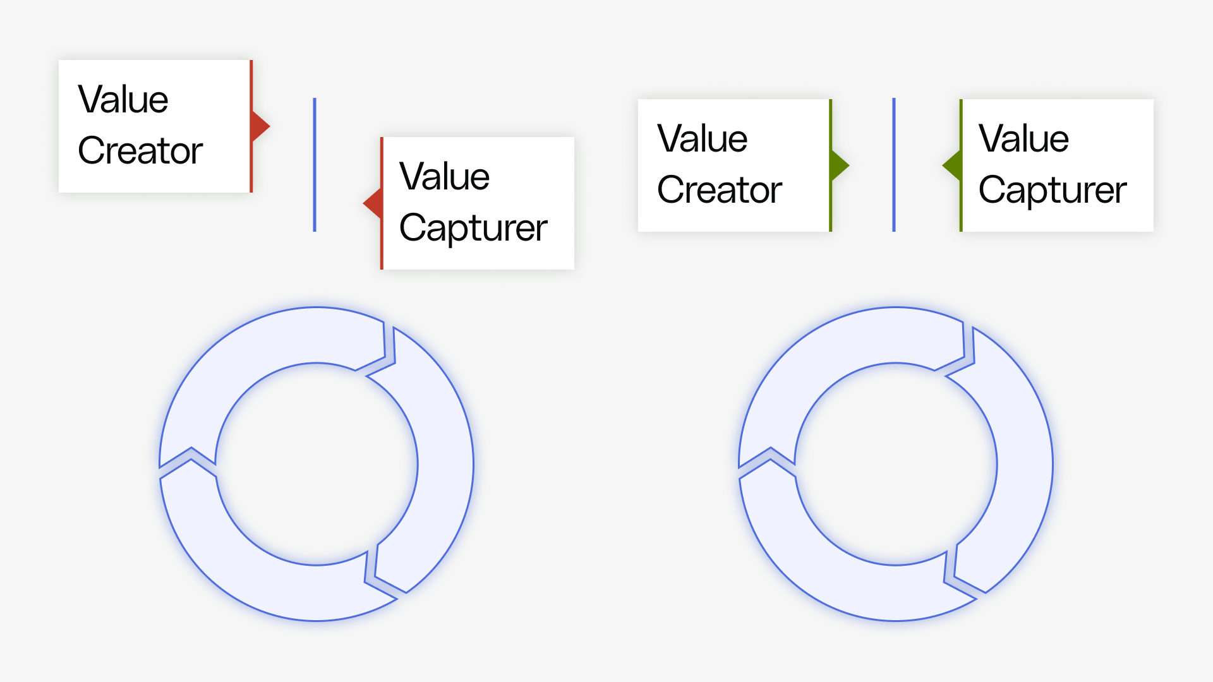
Task: Select the green-bordered Value Capturer card
Action: [x=1056, y=165]
